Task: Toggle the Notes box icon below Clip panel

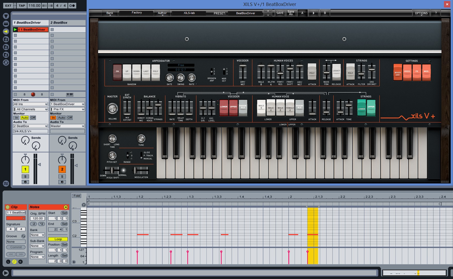Action: tap(14, 262)
